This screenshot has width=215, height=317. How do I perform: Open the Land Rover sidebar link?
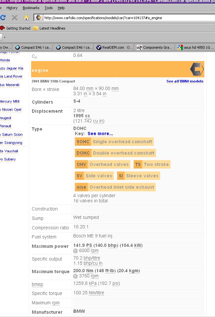pyautogui.click(x=13, y=76)
